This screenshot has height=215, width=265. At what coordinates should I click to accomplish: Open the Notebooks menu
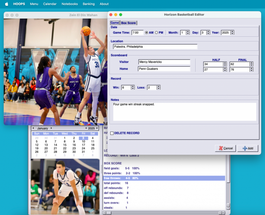(x=69, y=4)
